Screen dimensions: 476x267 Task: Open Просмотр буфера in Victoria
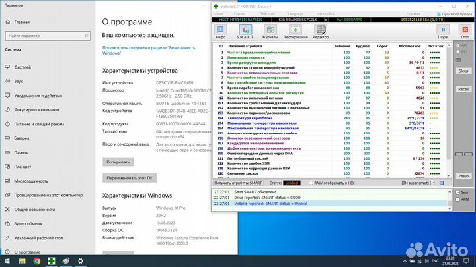pos(454,14)
